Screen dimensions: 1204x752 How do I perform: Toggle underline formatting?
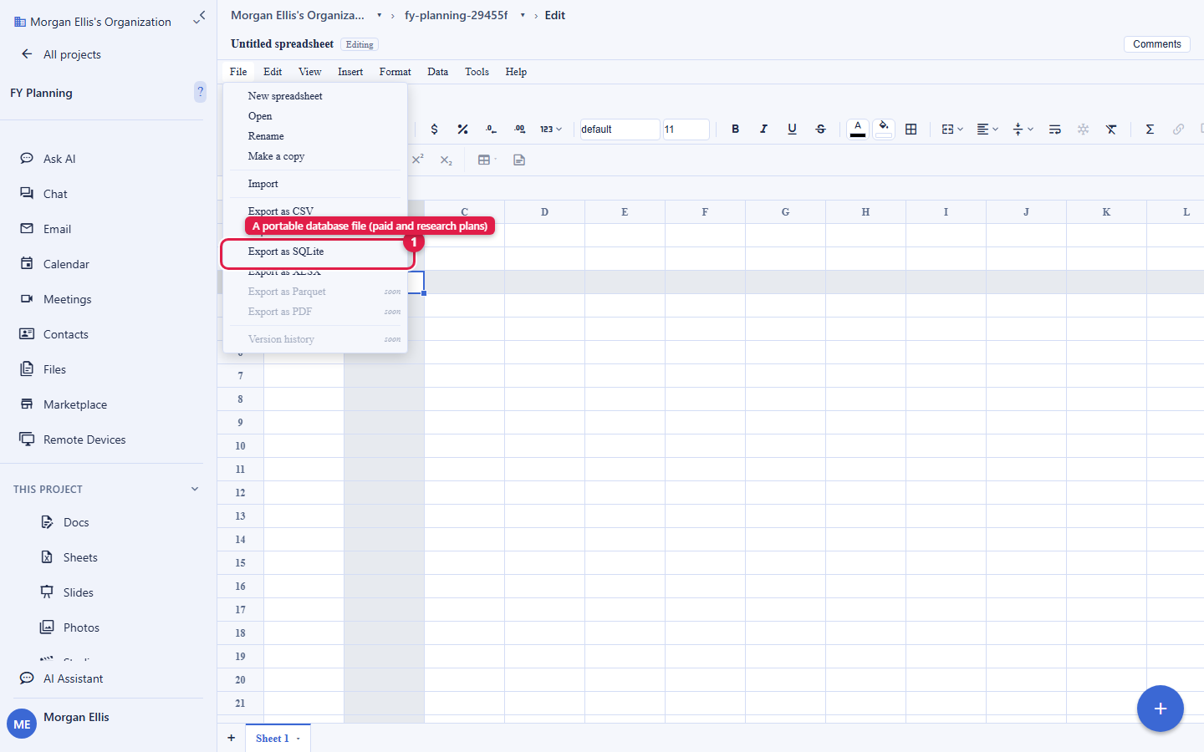click(792, 130)
